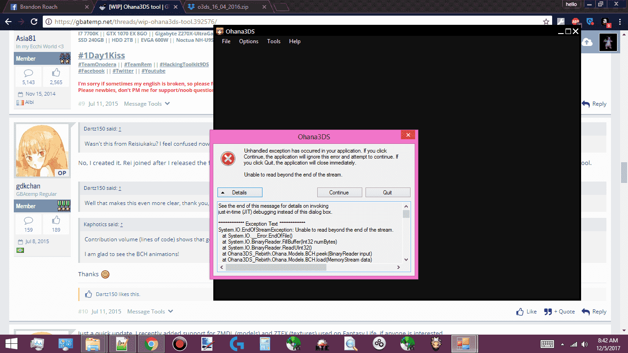
Task: Open Message Tools dropdown on post #9
Action: click(x=147, y=104)
